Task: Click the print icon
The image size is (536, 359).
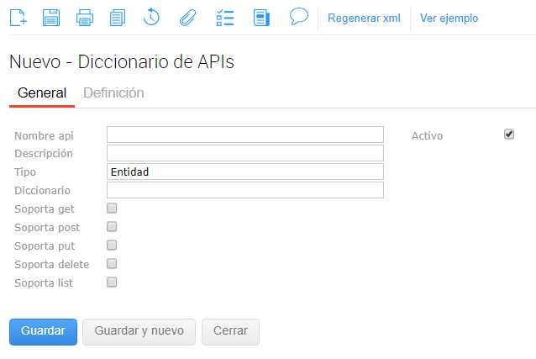Action: coord(85,18)
